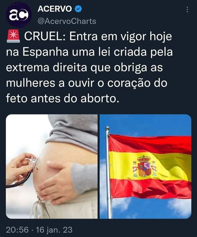197x237 pixels.
Task: Click the red siren emoji
Action: 13,36
